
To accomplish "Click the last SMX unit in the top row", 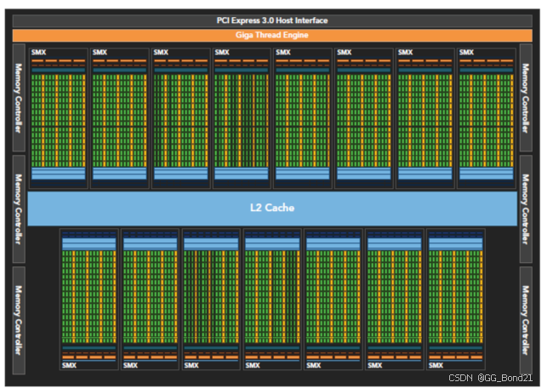I will click(486, 118).
